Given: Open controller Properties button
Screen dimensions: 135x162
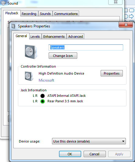Looking at the screenshot, I should point(112,73).
